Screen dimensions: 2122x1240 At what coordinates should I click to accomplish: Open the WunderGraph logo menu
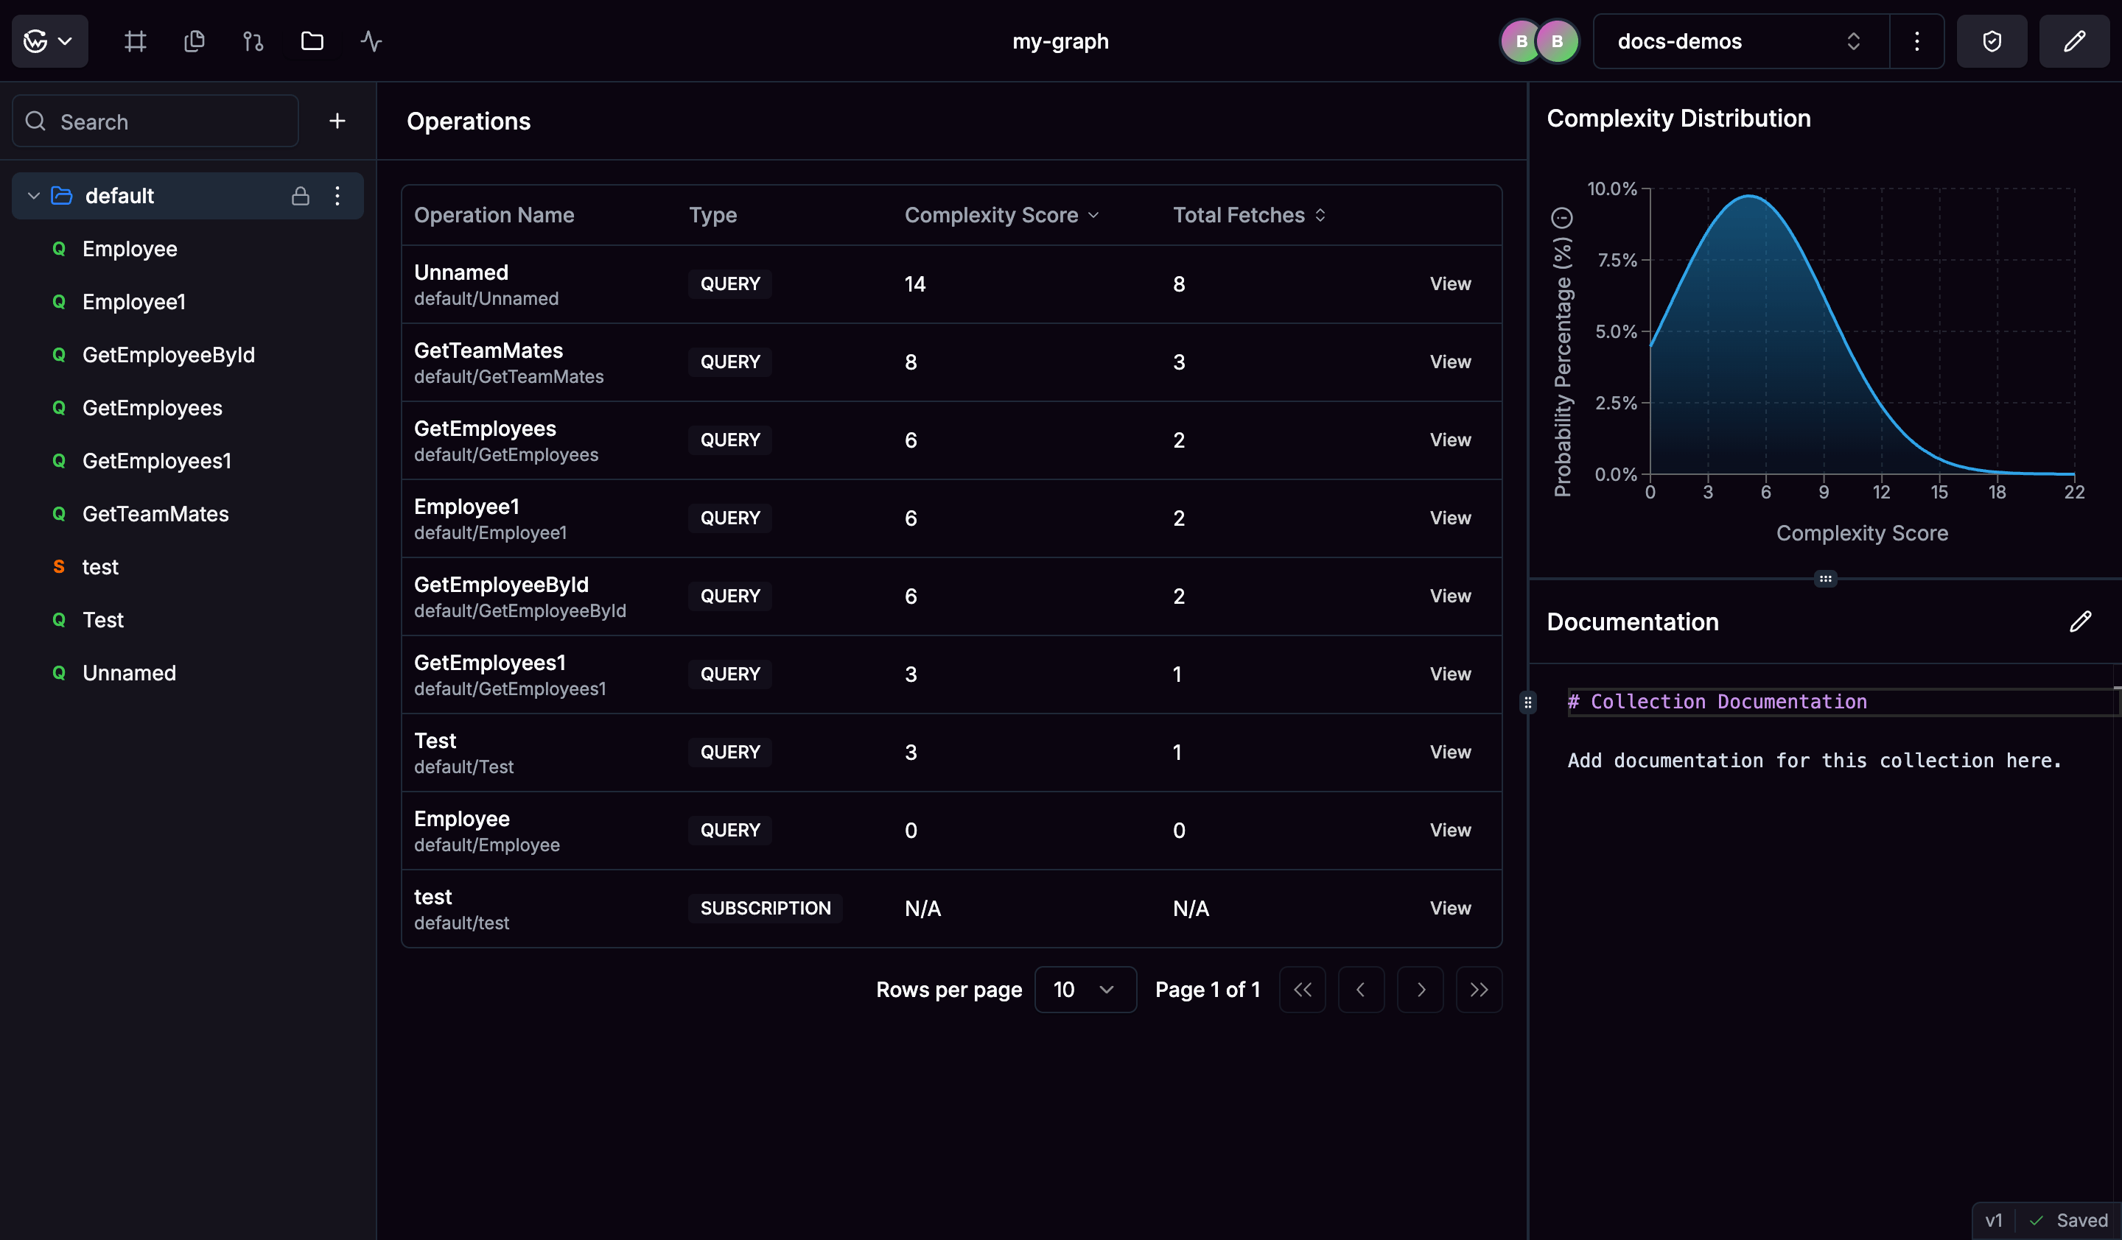(x=49, y=41)
